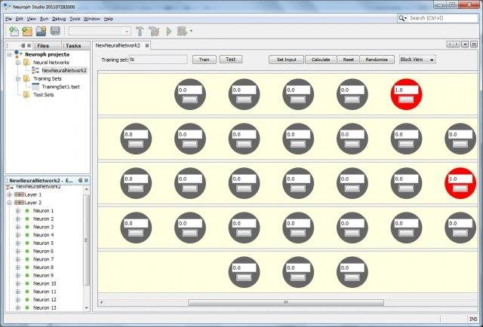
Task: Open the Help menu
Action: pos(109,19)
